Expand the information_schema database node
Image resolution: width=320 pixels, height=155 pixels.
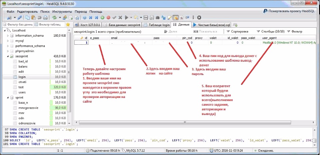click(x=8, y=36)
